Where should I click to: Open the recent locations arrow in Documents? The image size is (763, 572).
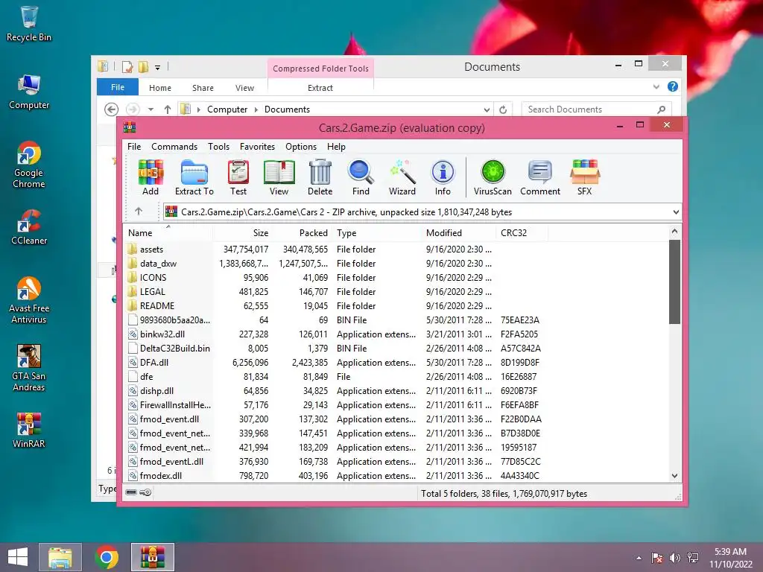pos(151,109)
